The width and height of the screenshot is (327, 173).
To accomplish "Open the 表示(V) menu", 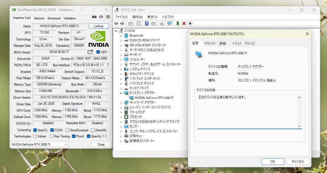I will pos(152,17).
